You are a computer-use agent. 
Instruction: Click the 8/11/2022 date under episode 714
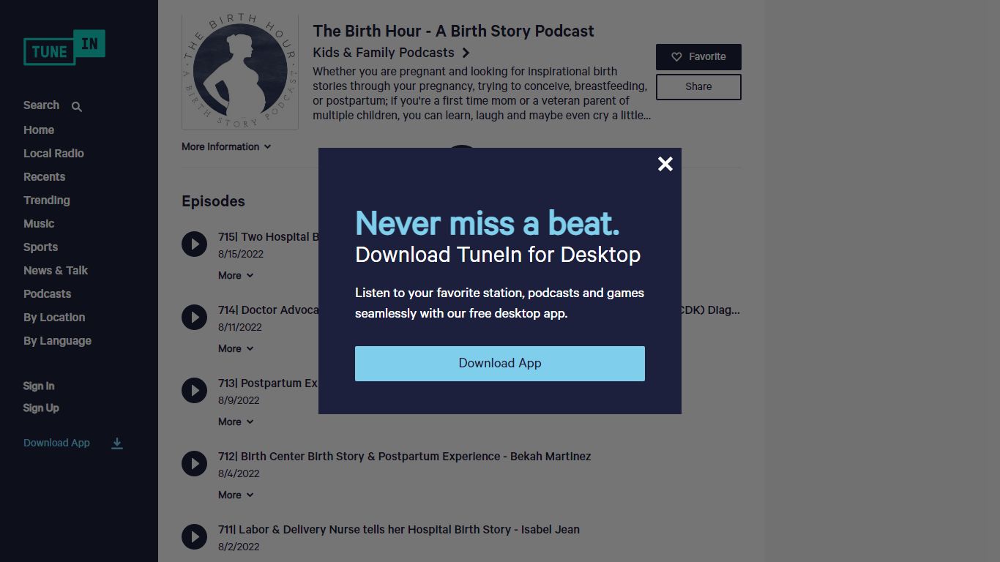pyautogui.click(x=240, y=327)
